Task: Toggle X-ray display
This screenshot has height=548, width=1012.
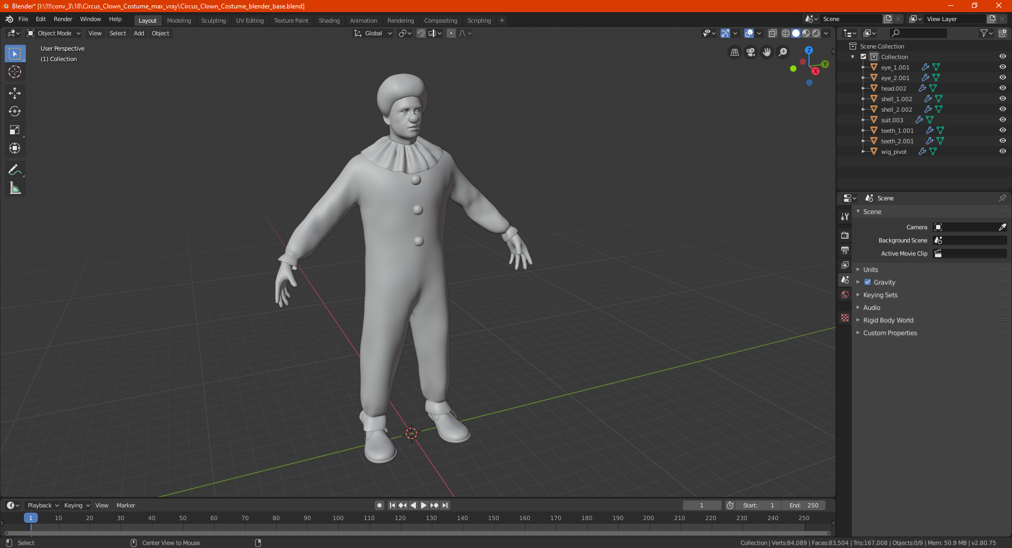Action: (x=772, y=33)
